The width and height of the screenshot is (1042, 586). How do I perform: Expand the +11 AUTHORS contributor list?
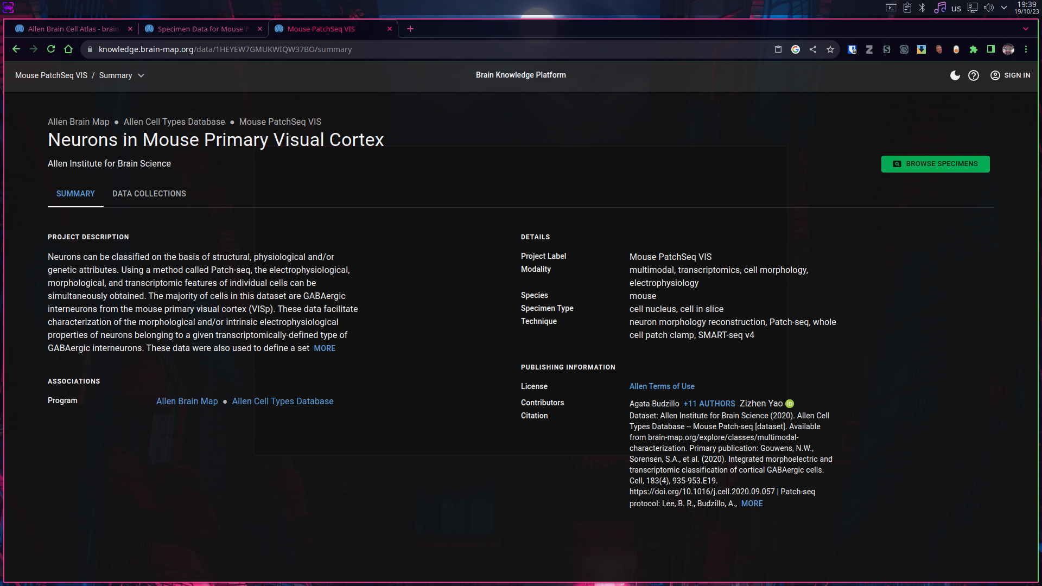[x=709, y=404]
